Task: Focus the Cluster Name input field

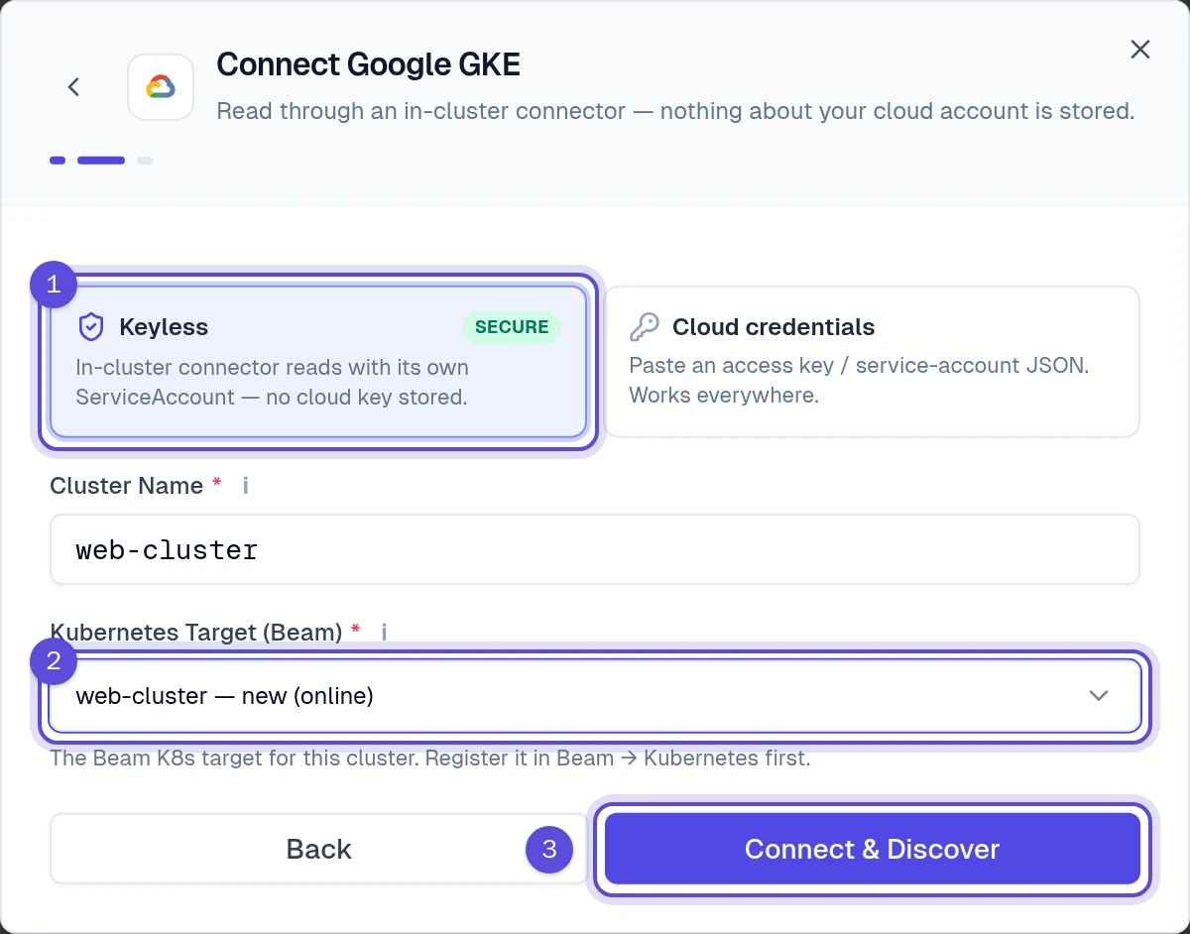Action: [595, 549]
